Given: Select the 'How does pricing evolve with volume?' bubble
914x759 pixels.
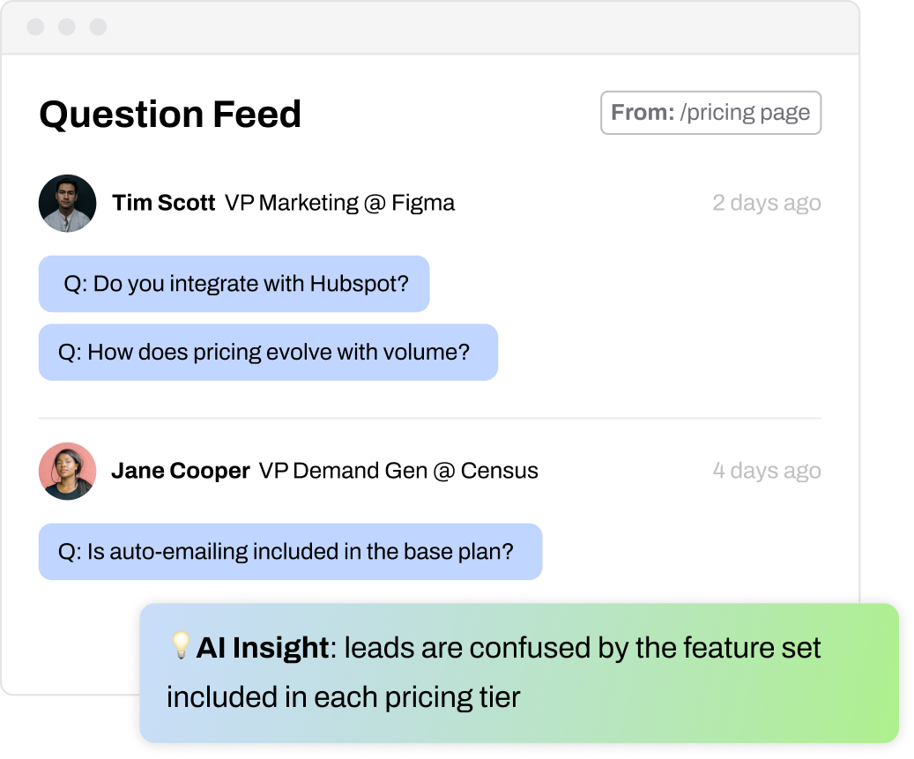Looking at the screenshot, I should 267,352.
